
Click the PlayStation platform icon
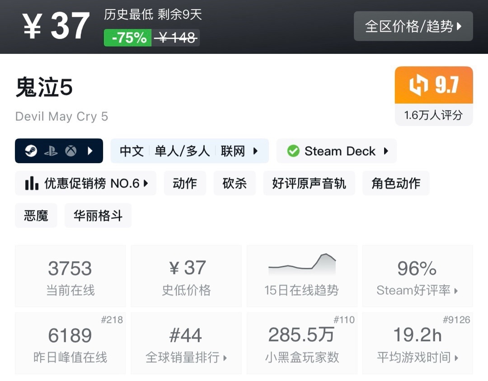click(x=51, y=151)
